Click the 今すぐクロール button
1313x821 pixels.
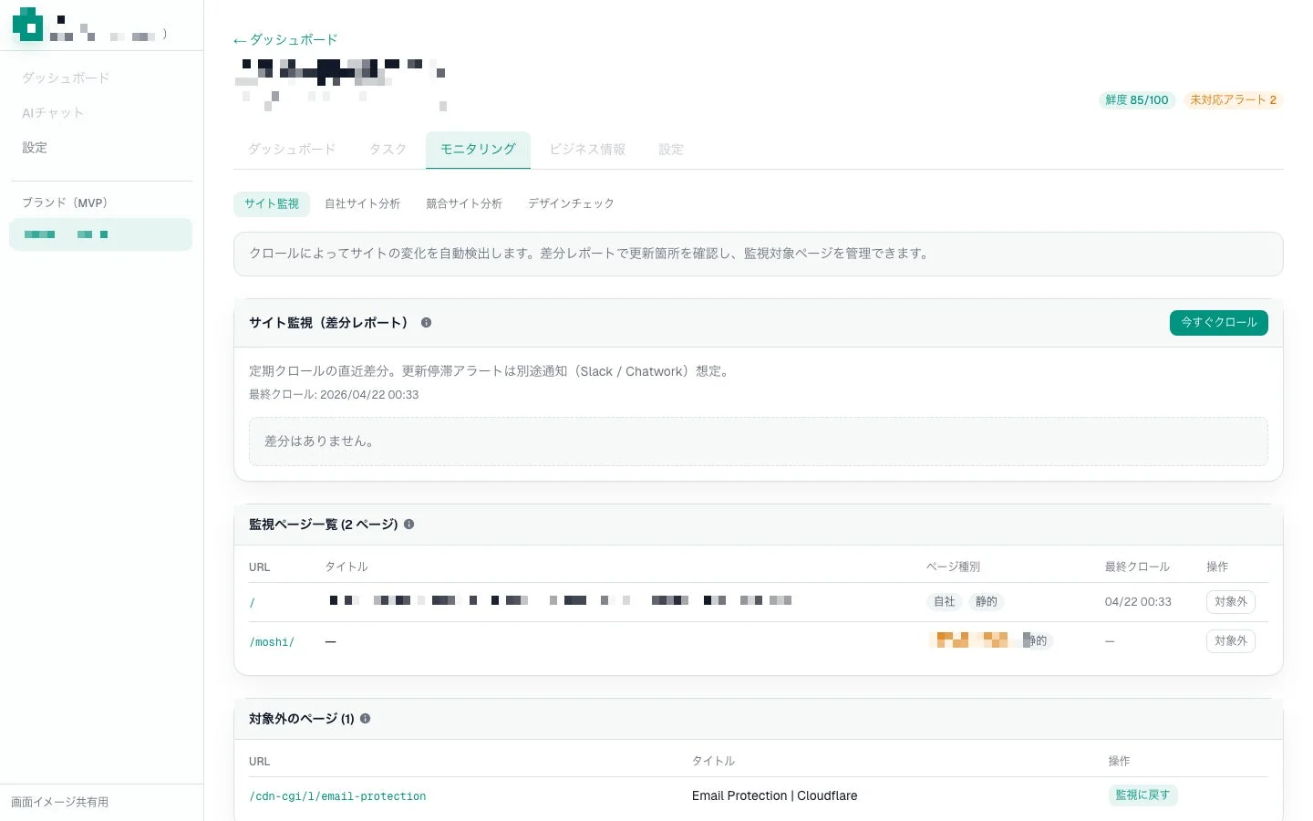(1218, 323)
